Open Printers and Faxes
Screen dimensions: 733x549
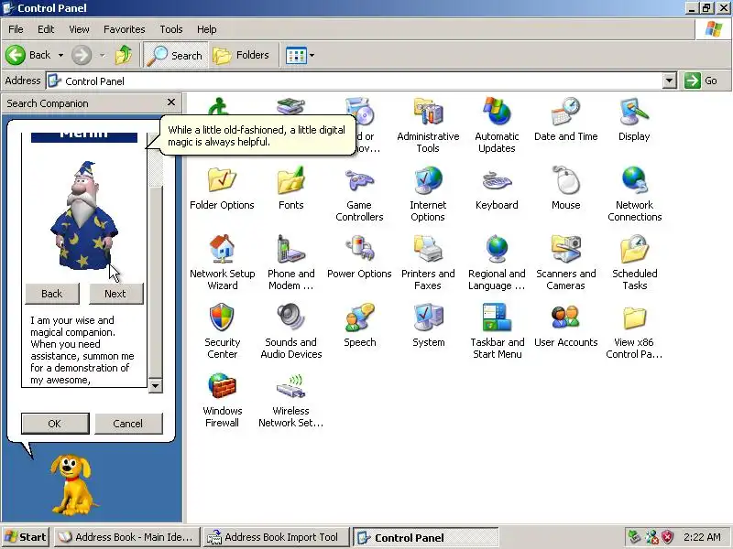tap(428, 263)
